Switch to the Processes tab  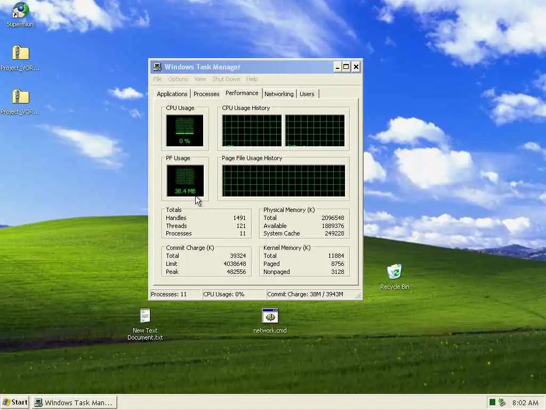(x=206, y=94)
